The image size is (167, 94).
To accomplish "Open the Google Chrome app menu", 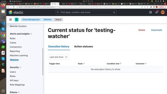I will pyautogui.click(x=16, y=1).
